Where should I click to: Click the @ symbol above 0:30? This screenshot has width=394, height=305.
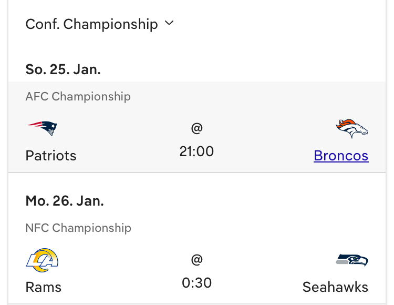tap(196, 259)
